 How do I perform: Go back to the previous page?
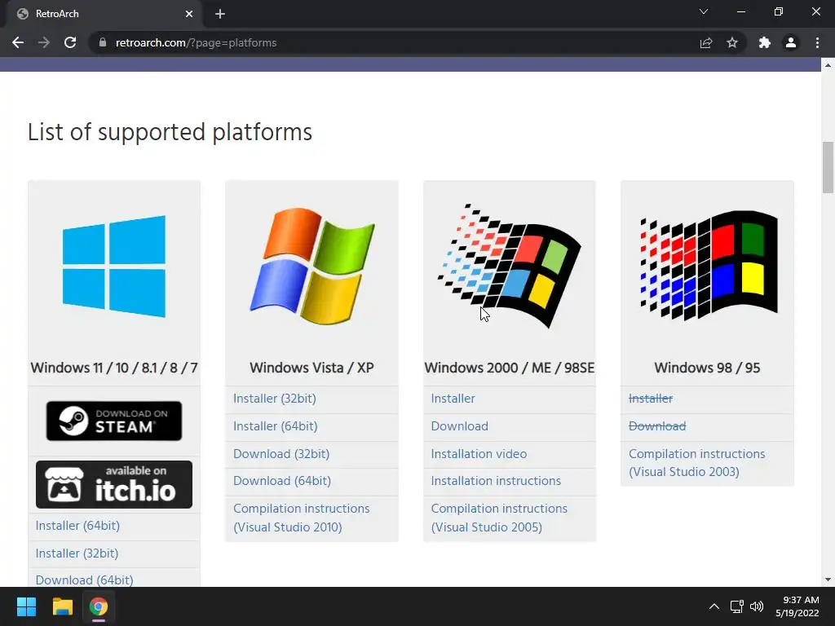tap(18, 42)
